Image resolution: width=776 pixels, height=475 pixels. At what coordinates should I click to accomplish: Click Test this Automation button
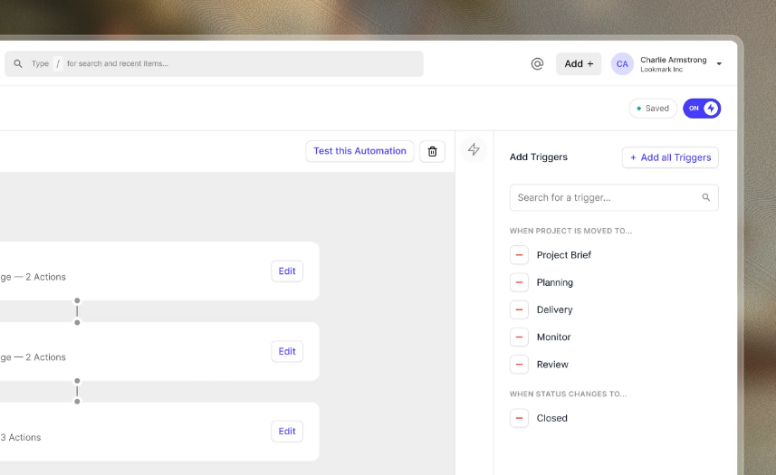pyautogui.click(x=359, y=151)
